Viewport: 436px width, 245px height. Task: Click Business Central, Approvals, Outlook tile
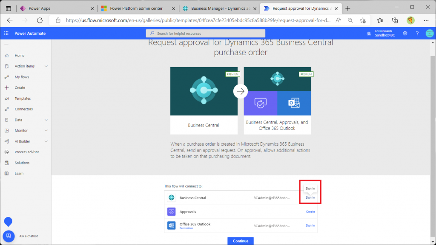click(278, 101)
